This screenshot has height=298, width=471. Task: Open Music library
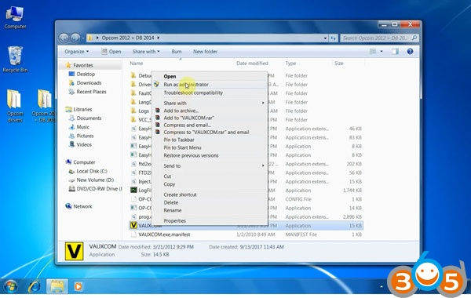pos(83,127)
